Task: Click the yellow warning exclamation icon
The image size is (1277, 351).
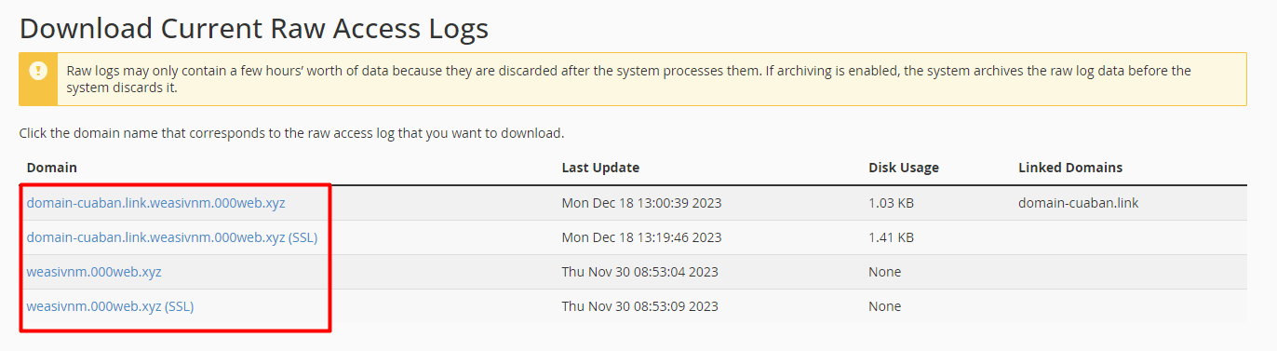Action: (38, 71)
